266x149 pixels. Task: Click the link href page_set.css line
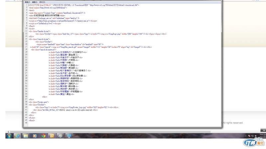(x=54, y=18)
